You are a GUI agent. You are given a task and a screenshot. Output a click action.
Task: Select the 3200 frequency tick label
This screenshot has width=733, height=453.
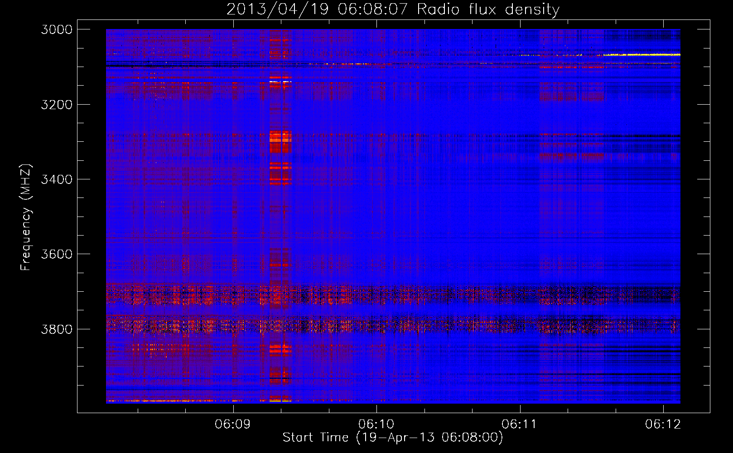tap(57, 105)
